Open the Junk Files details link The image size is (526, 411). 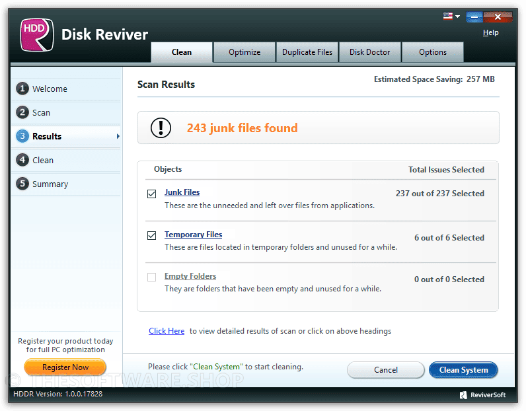tap(182, 192)
